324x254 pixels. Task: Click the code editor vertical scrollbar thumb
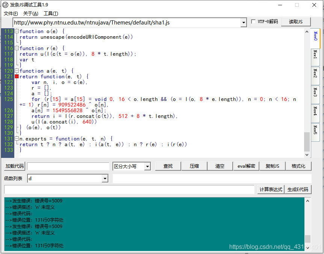pos(307,142)
